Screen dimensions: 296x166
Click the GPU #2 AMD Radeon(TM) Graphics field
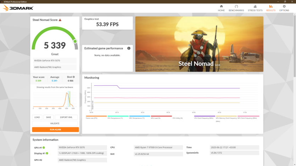pos(82,160)
